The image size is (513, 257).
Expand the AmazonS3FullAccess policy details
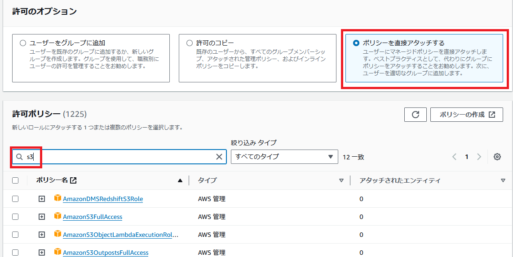coord(41,217)
